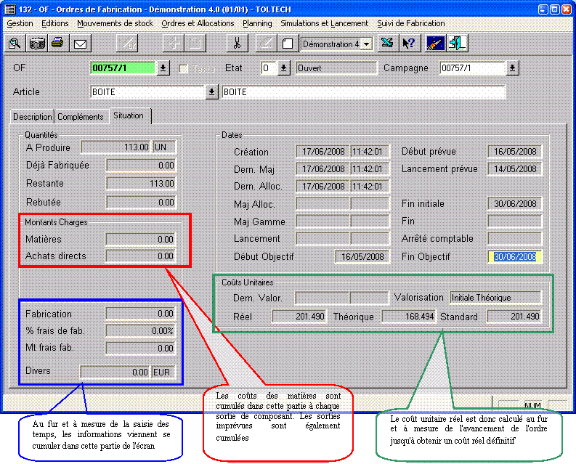Click the Théorique unit cost 168.494

409,317
